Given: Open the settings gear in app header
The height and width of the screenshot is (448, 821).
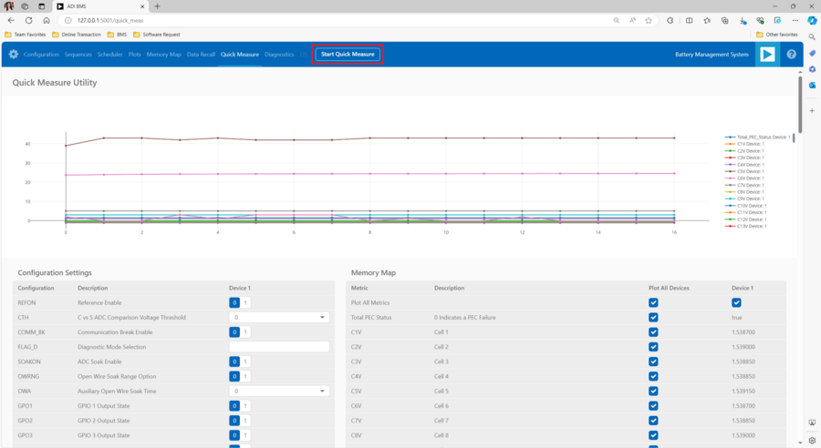Looking at the screenshot, I should point(14,55).
